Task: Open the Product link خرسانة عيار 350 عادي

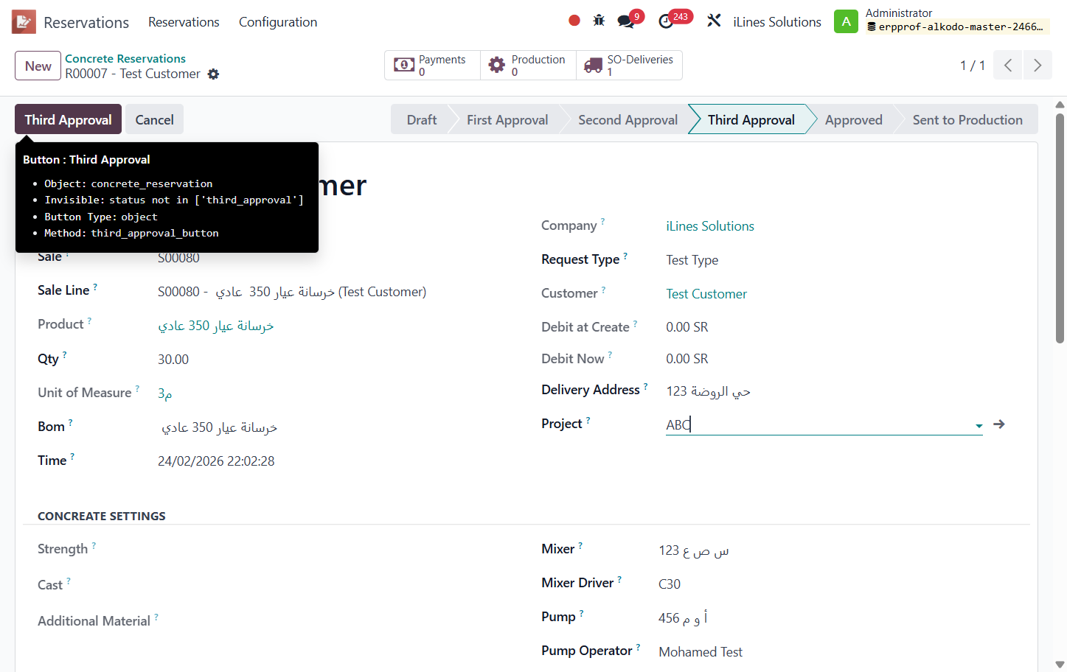Action: click(215, 326)
